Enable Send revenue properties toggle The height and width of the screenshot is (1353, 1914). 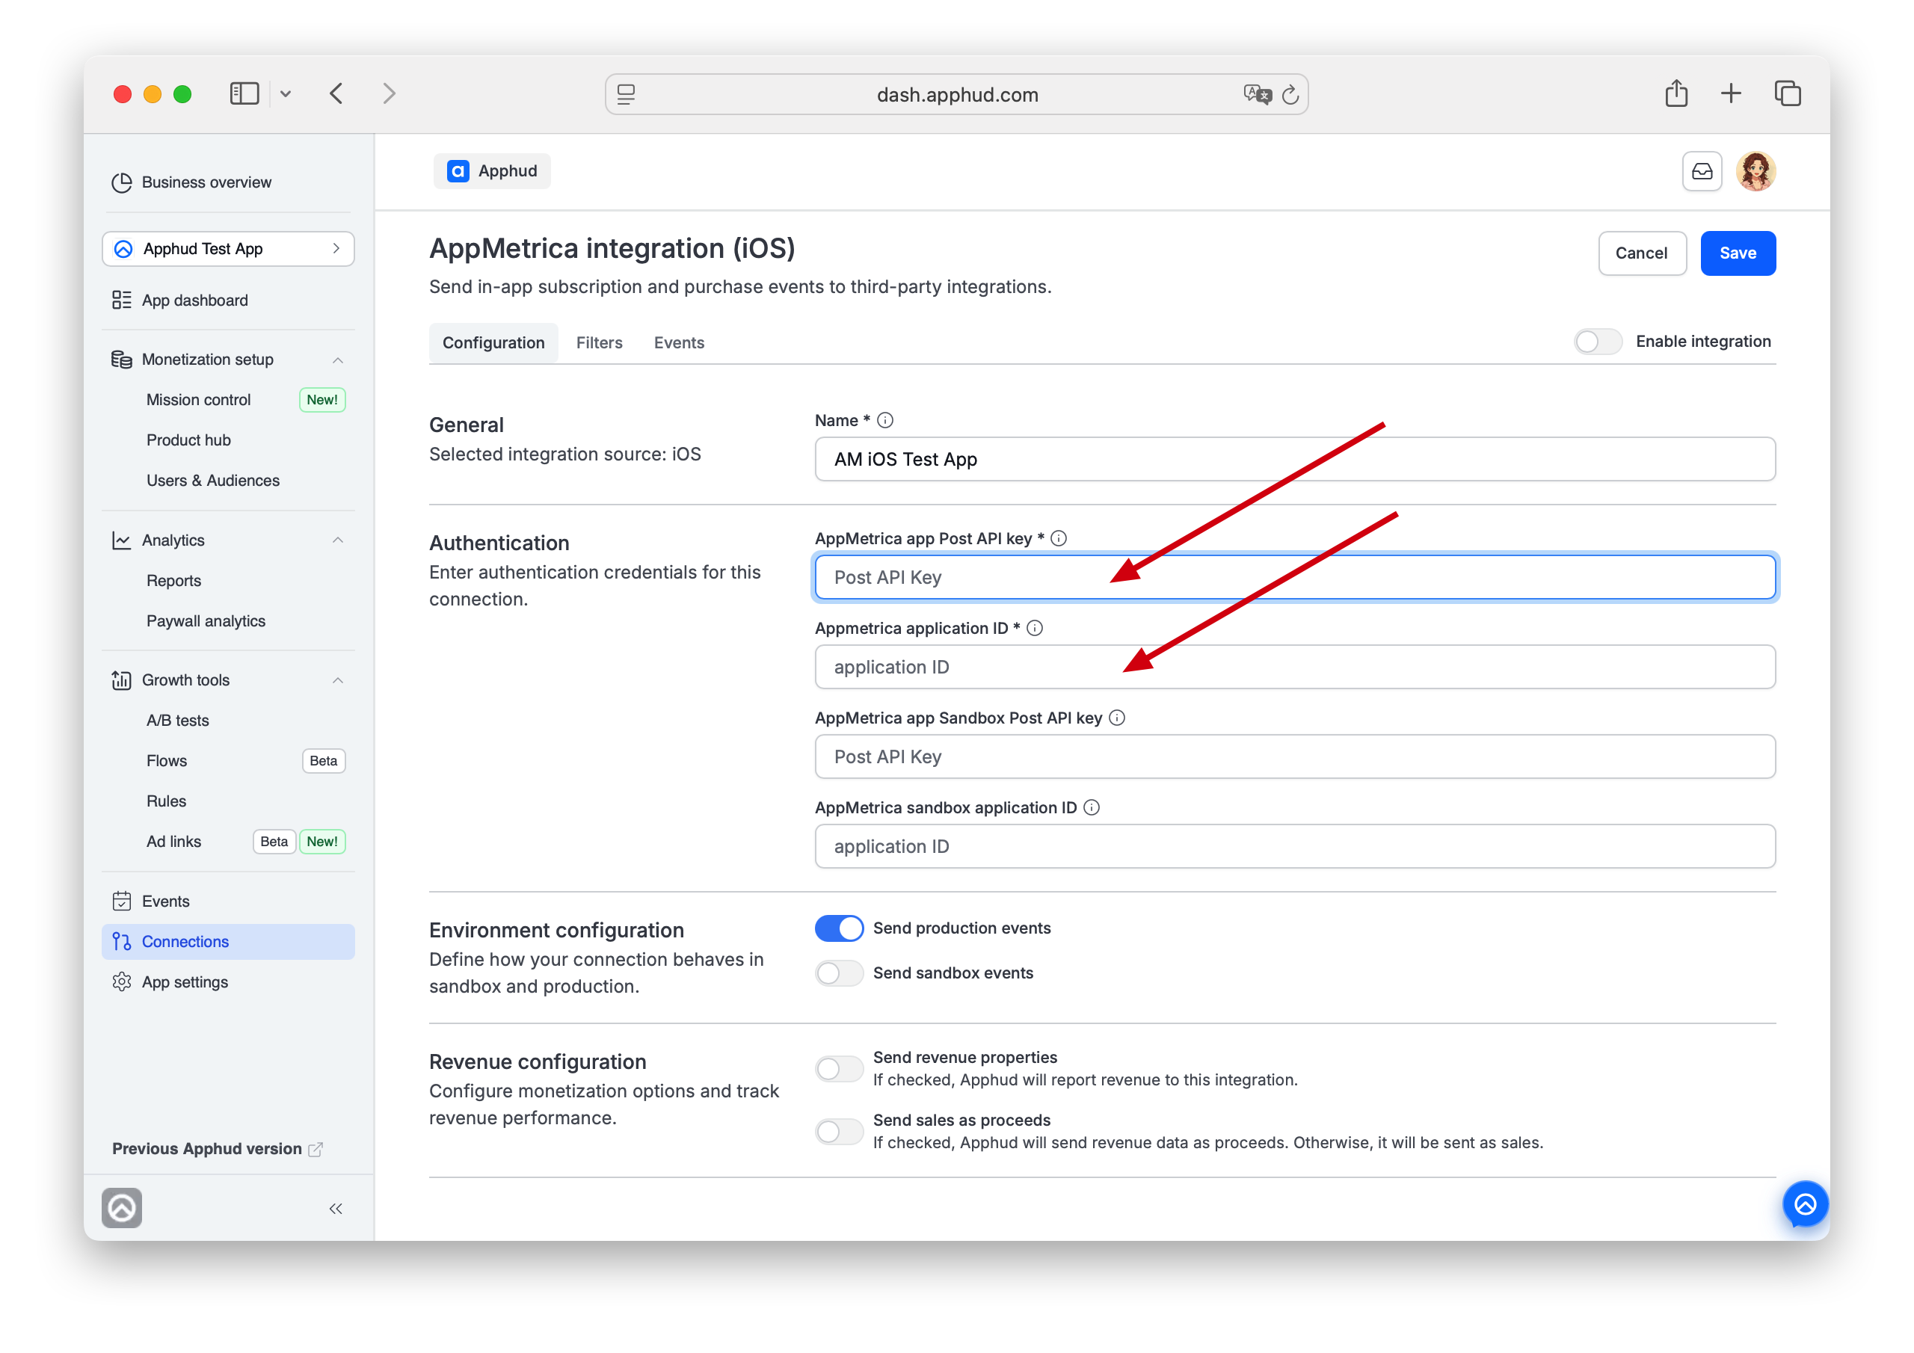click(839, 1069)
